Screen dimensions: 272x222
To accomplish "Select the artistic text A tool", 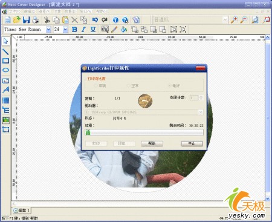I will click(x=5, y=90).
